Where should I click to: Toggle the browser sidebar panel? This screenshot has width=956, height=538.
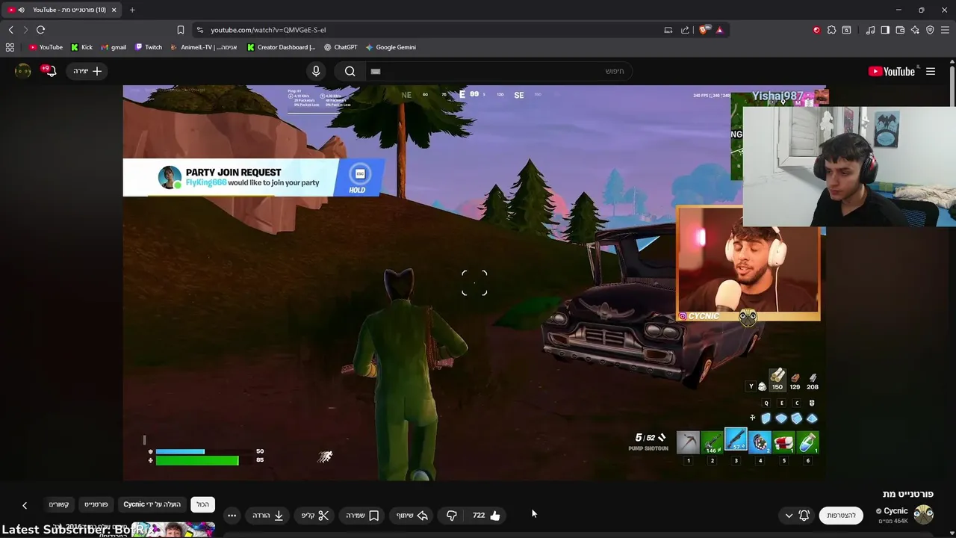click(885, 30)
